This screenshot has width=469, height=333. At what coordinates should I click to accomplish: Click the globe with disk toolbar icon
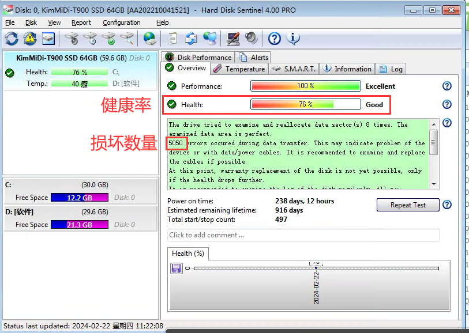149,39
